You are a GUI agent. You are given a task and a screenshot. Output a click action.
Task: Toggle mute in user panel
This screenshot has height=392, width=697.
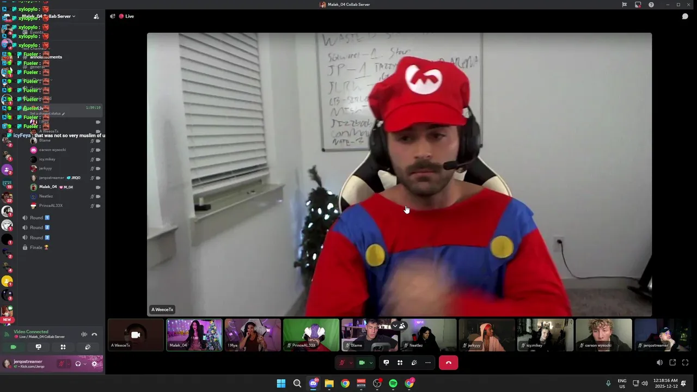(61, 364)
